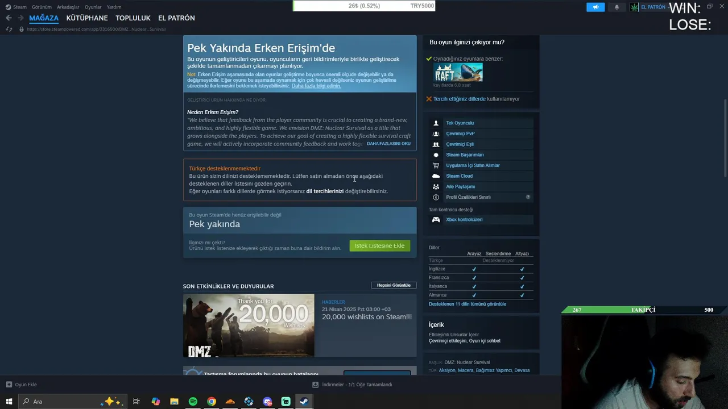Open the Yardım menu
Image resolution: width=728 pixels, height=409 pixels.
click(114, 7)
